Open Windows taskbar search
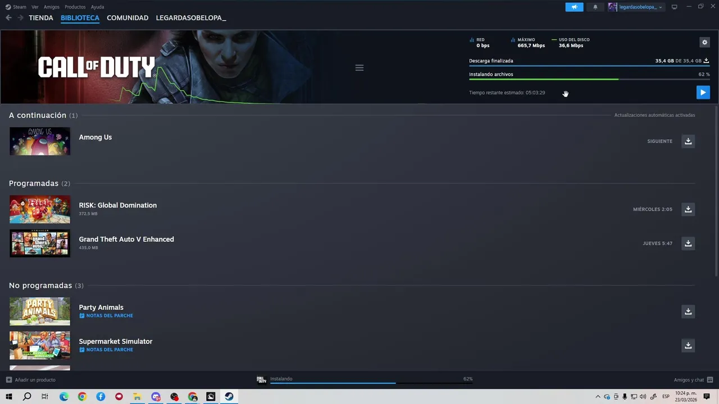Image resolution: width=719 pixels, height=404 pixels. 27,397
